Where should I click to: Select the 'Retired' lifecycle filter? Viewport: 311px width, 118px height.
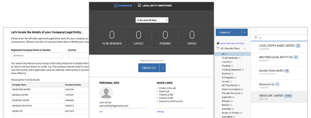point(227,105)
